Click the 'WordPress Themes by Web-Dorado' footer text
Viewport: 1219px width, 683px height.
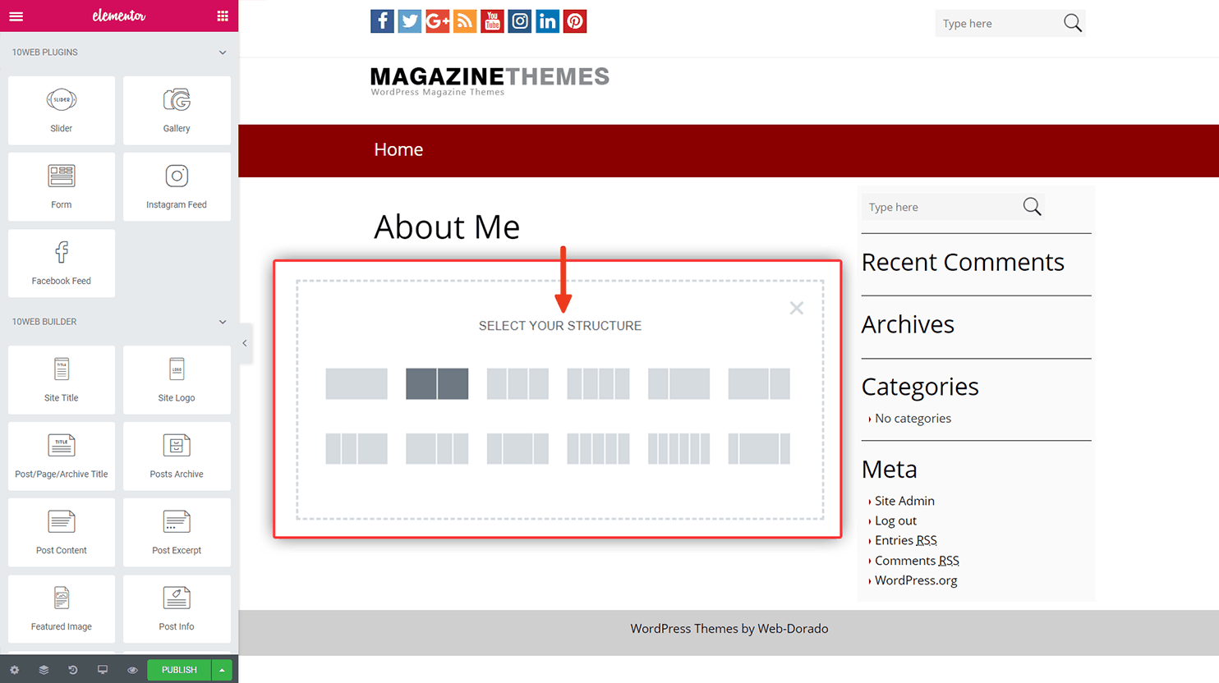729,629
